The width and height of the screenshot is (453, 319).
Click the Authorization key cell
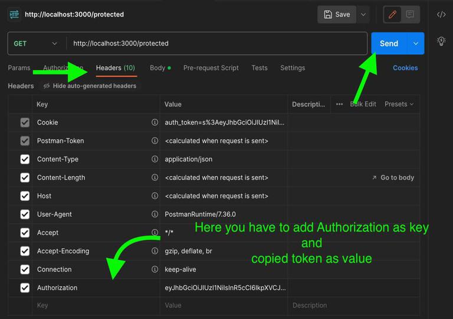point(96,288)
